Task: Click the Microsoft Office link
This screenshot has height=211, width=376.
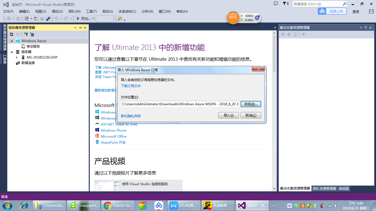Action: pos(114,137)
